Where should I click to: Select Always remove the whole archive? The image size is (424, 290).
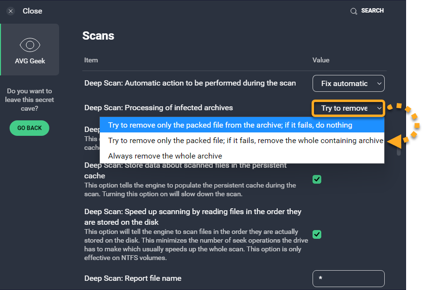click(165, 156)
